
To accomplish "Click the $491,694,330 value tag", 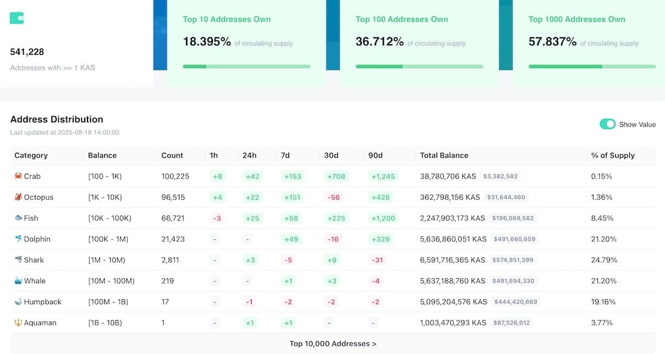I will pyautogui.click(x=513, y=281).
